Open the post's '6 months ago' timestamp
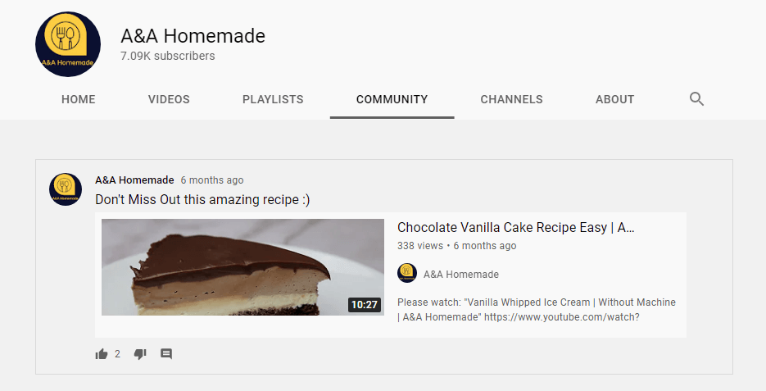The image size is (766, 391). 212,180
